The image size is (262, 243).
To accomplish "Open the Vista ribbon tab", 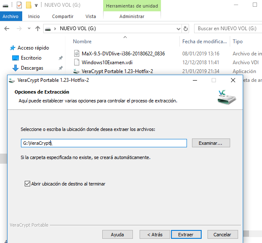I will click(x=91, y=16).
